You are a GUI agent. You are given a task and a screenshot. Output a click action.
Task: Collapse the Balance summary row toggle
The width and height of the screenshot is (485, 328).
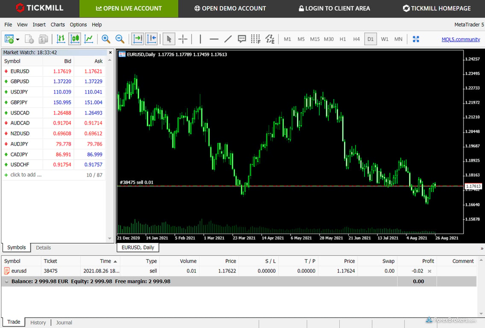click(x=6, y=281)
